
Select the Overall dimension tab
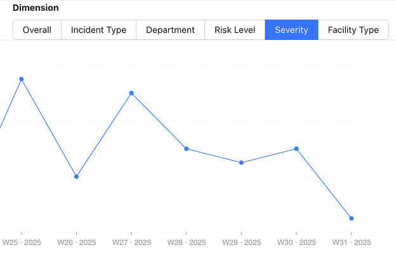pyautogui.click(x=37, y=30)
